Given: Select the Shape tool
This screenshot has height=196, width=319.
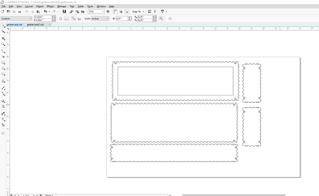Looking at the screenshot, I should point(3,31).
